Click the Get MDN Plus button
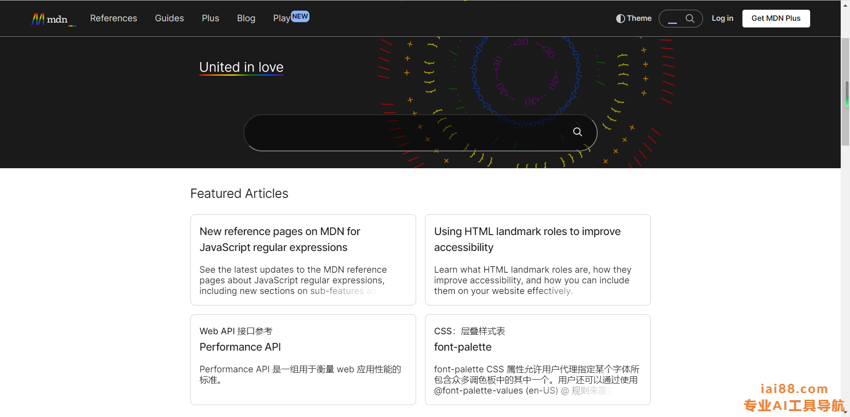850x417 pixels. point(776,19)
